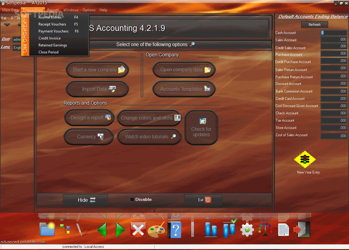Click the document page dock icon

[284, 230]
